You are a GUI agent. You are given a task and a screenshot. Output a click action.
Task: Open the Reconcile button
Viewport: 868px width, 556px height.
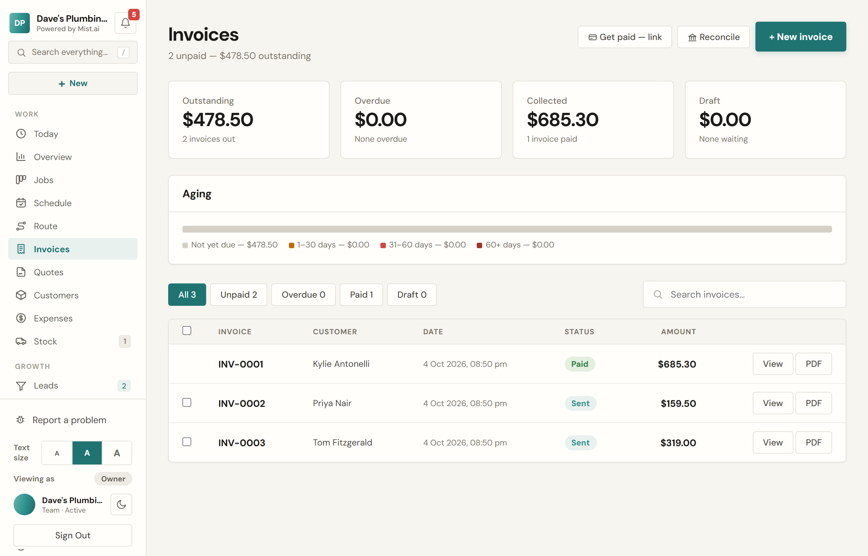click(x=713, y=37)
